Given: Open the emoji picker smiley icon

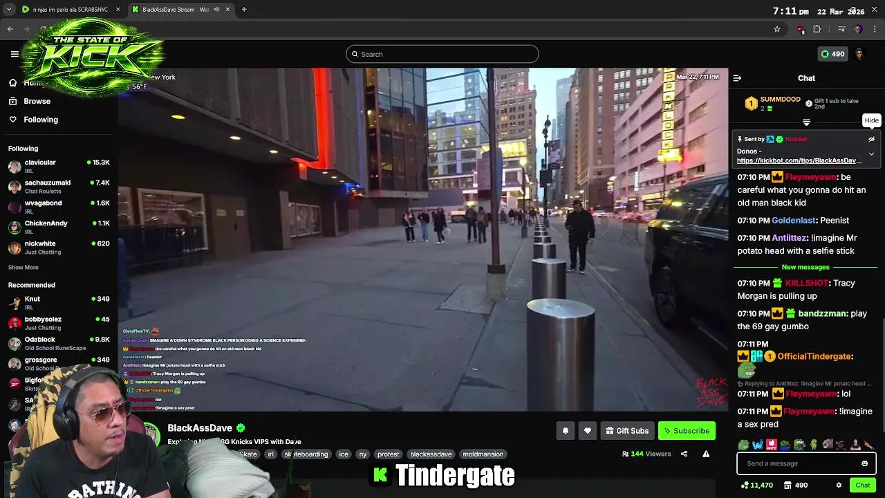Looking at the screenshot, I should tap(864, 463).
